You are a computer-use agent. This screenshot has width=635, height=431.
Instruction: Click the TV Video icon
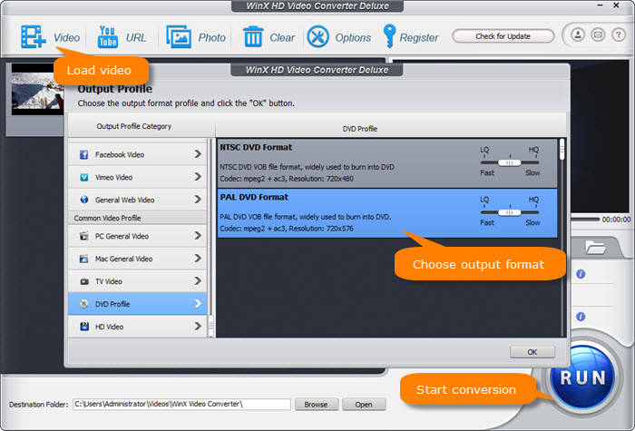pyautogui.click(x=83, y=281)
